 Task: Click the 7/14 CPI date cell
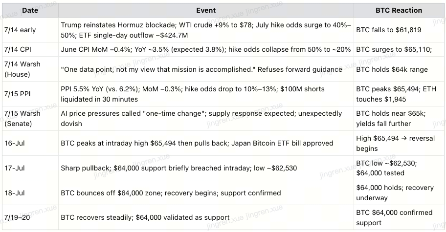tap(30, 49)
